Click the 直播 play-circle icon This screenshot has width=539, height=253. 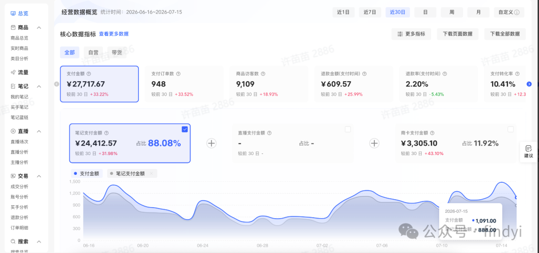point(13,131)
